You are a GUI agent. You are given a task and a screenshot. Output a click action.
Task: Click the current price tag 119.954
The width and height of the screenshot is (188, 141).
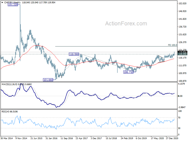point(182,52)
